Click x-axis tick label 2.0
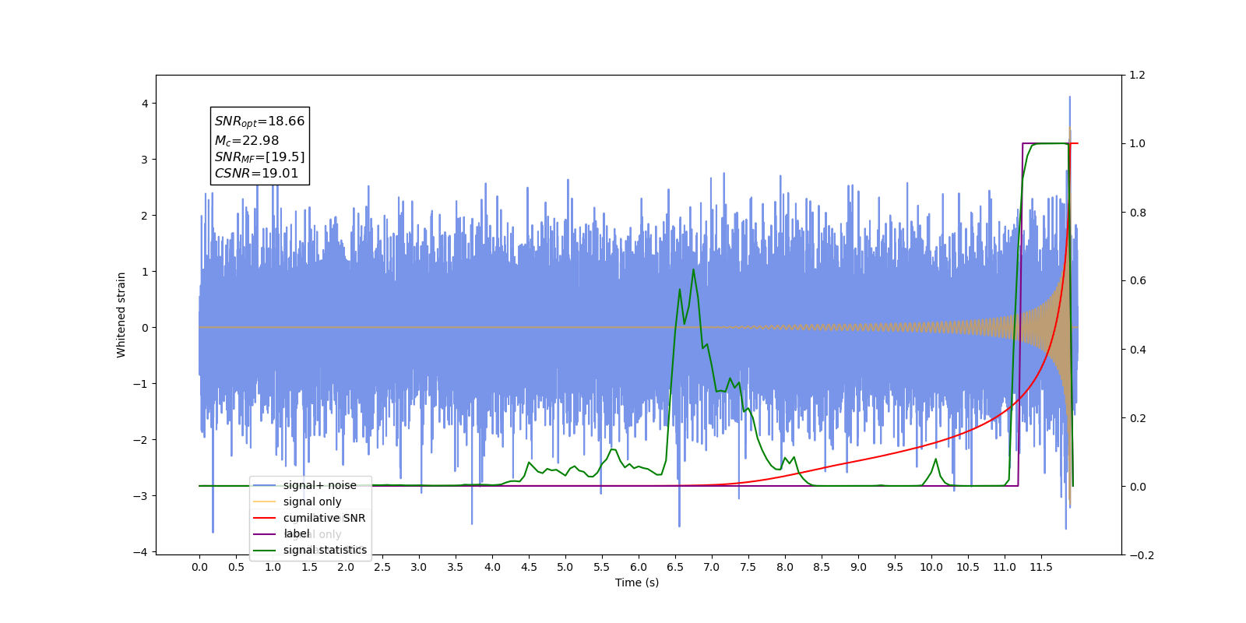The image size is (1246, 623). (346, 567)
